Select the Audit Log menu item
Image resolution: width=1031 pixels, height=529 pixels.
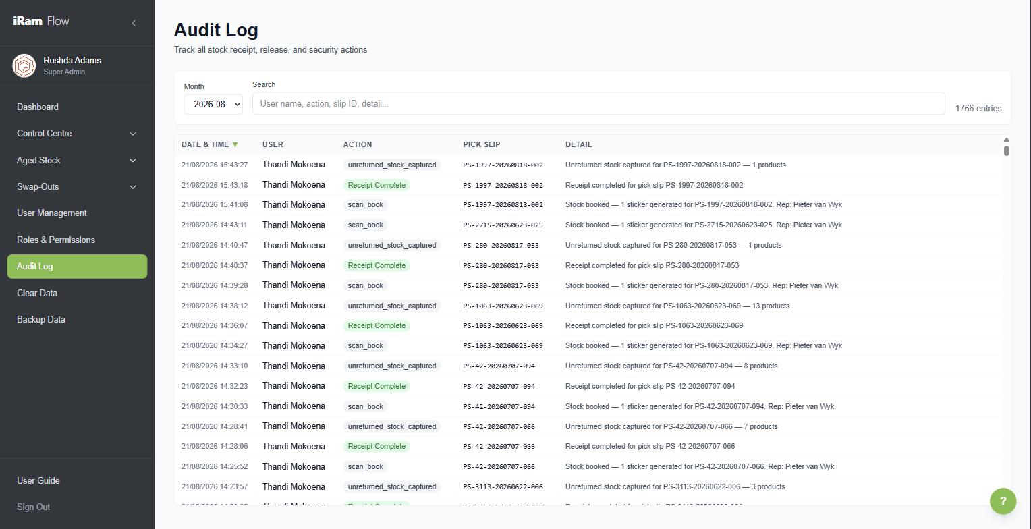point(77,267)
